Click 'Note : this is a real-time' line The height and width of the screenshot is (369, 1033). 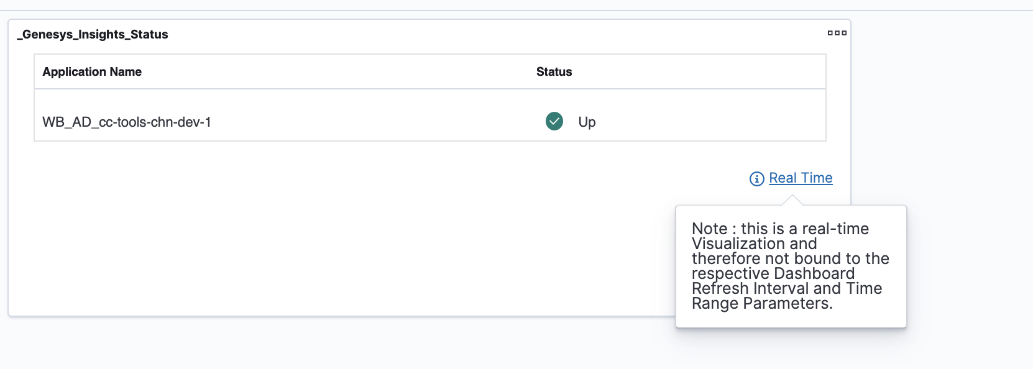(x=780, y=229)
